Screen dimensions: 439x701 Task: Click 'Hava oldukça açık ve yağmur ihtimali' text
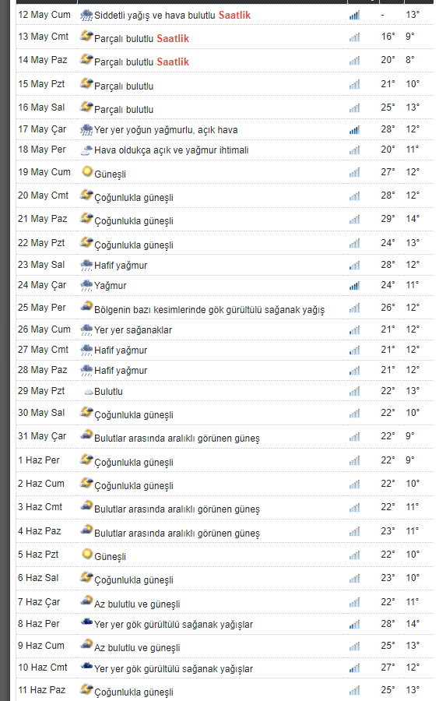click(x=171, y=150)
